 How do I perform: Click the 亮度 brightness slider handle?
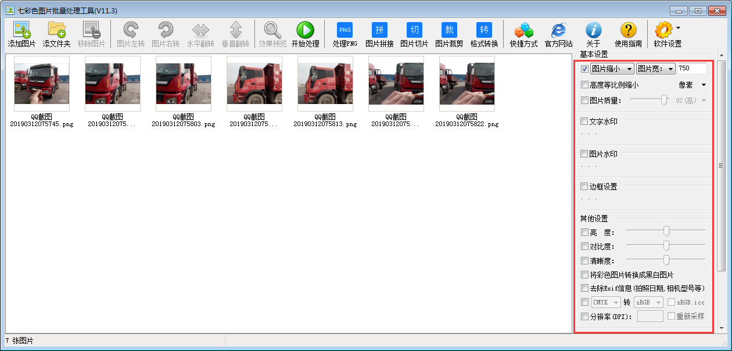666,232
